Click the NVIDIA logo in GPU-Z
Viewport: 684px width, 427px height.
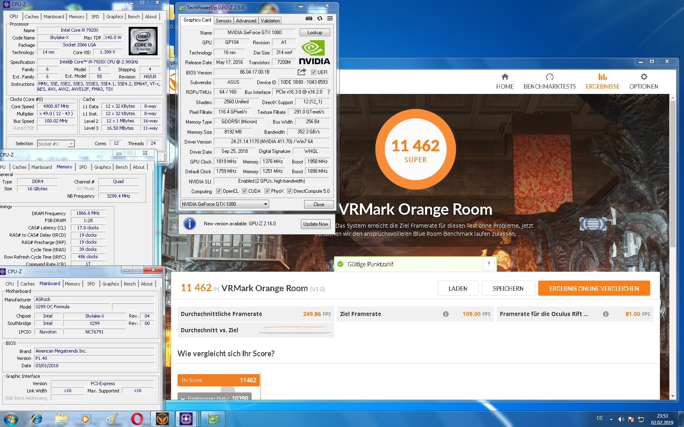coord(314,53)
